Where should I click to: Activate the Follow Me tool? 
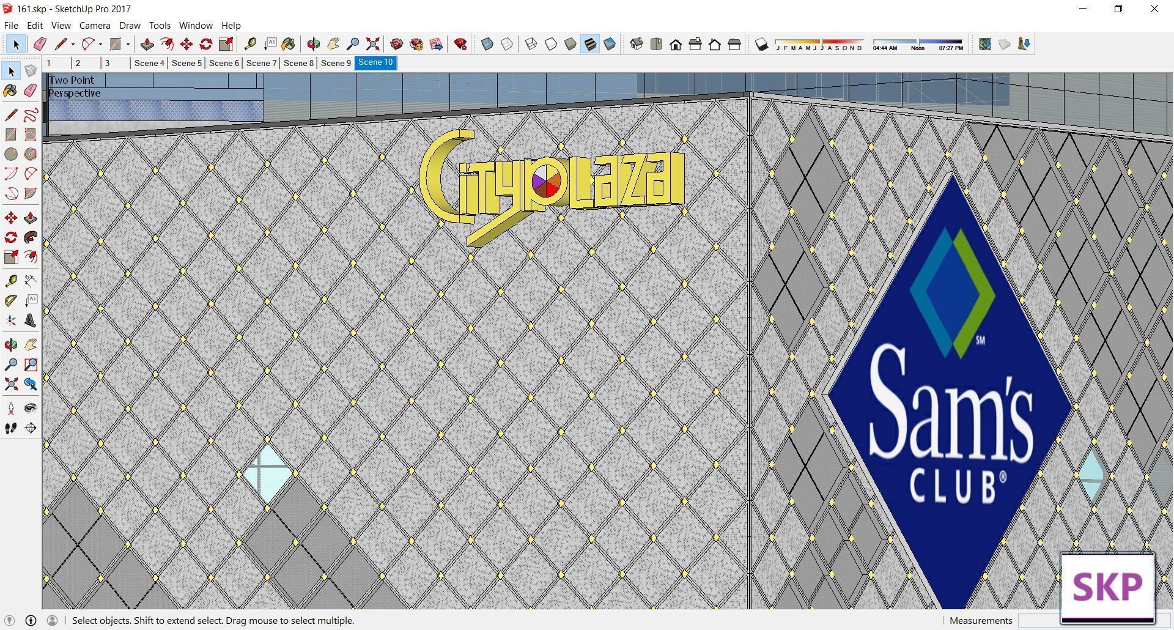pyautogui.click(x=31, y=237)
